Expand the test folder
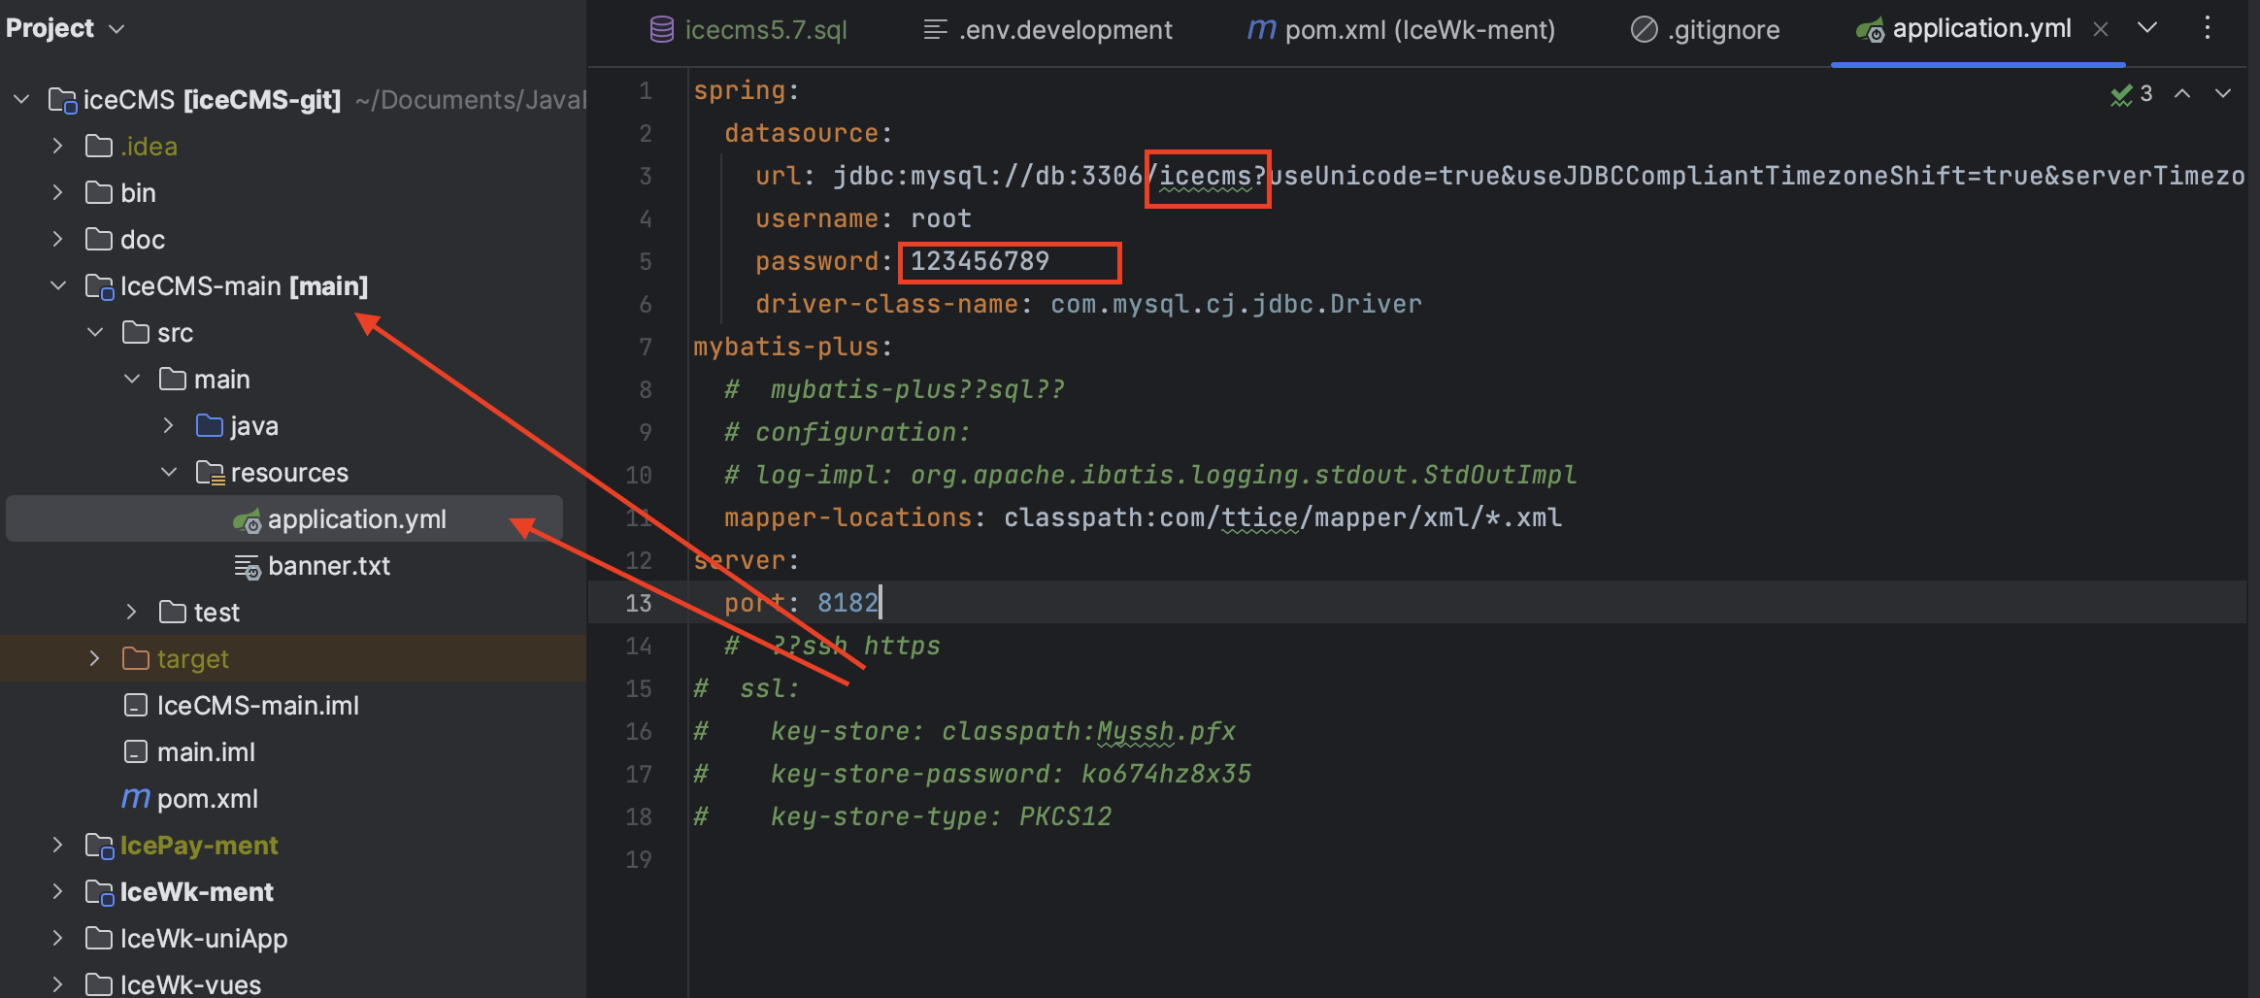Viewport: 2260px width, 998px height. click(132, 612)
